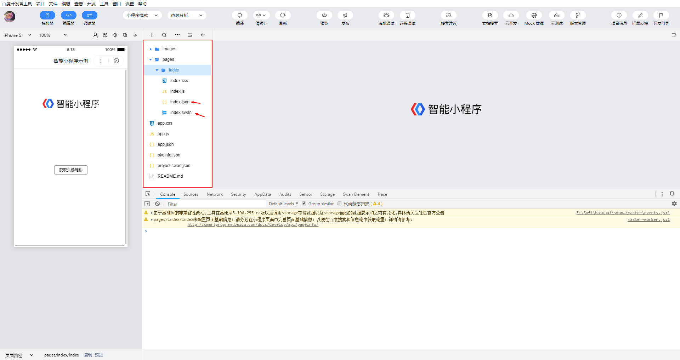
Task: Open the 项目 menu
Action: [40, 4]
